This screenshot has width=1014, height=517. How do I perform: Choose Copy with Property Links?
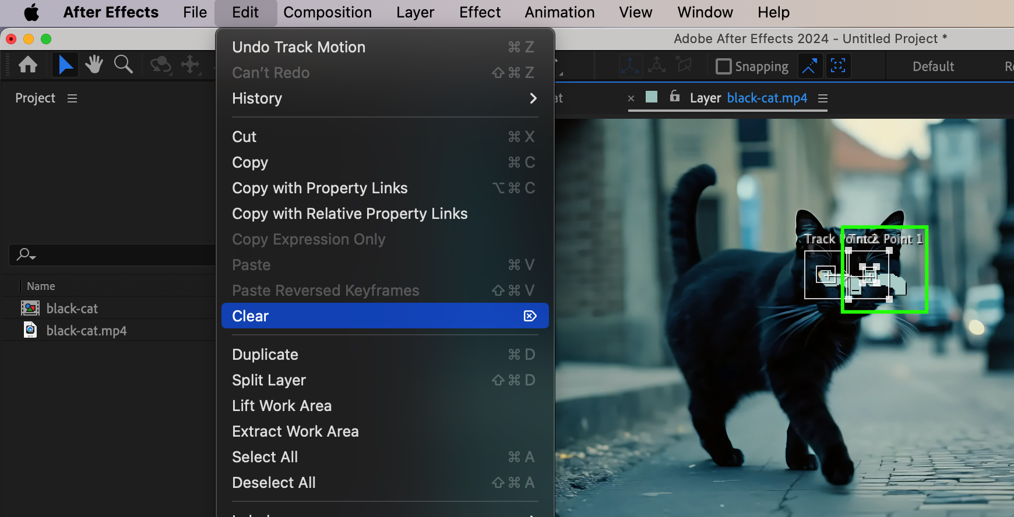tap(385, 188)
